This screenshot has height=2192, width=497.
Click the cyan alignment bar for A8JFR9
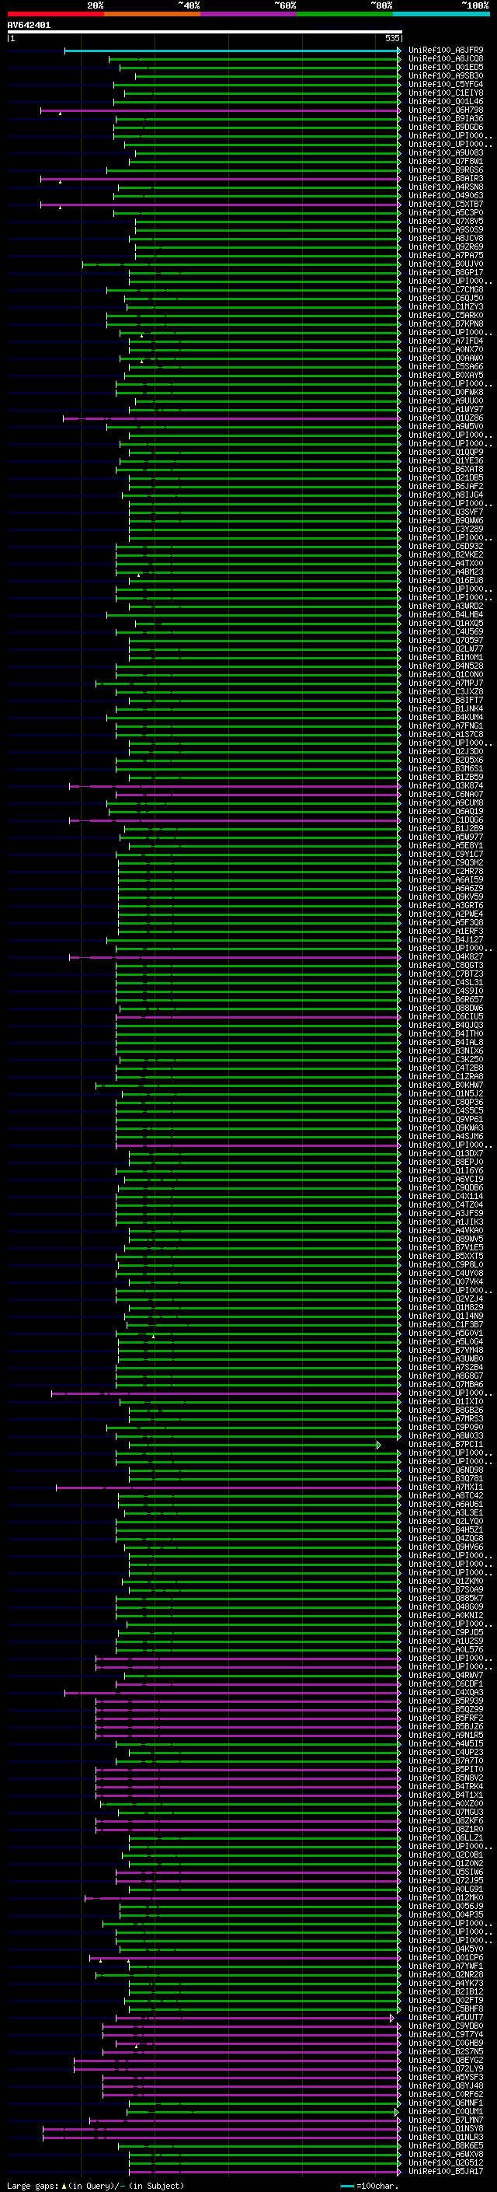pos(233,51)
